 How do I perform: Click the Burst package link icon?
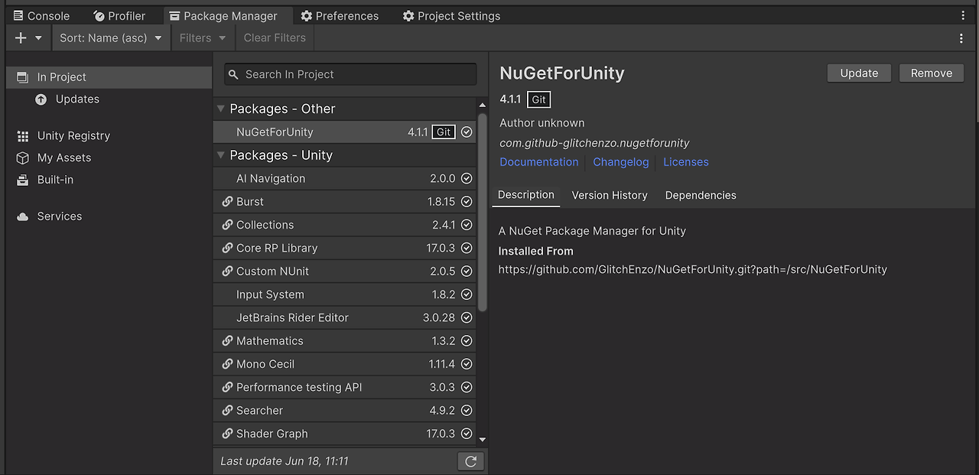point(227,202)
